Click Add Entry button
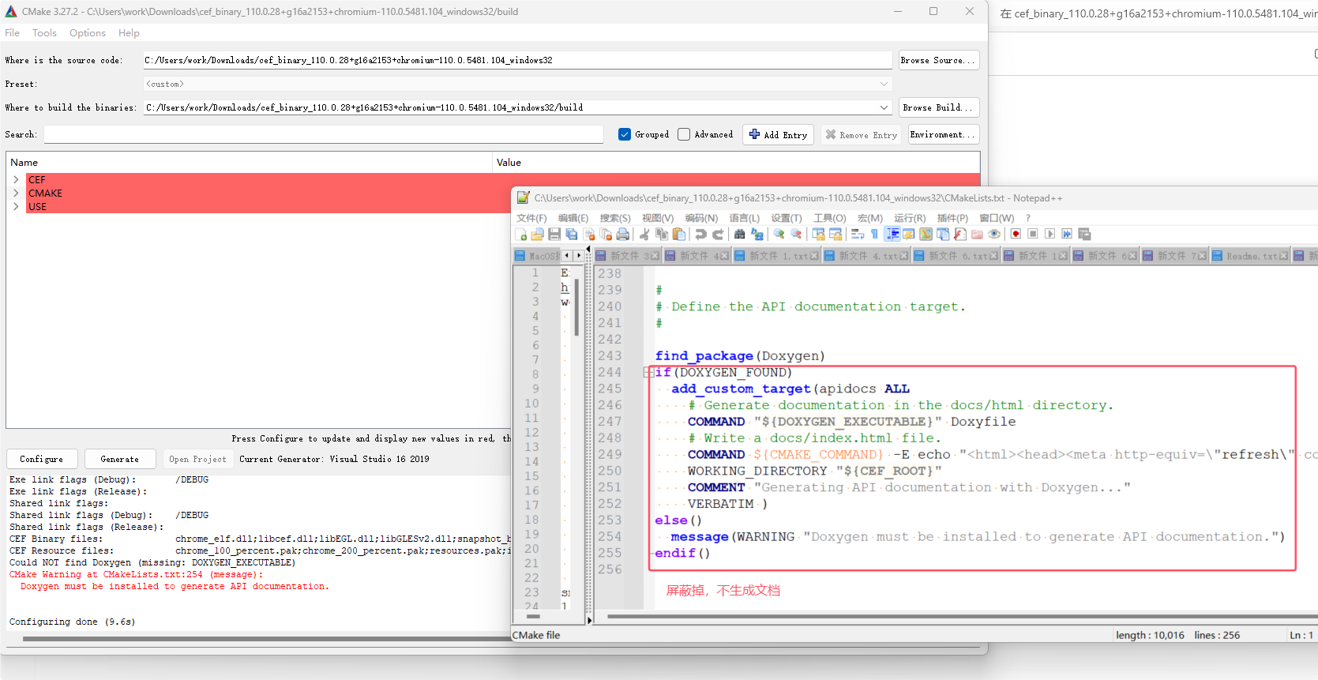Image resolution: width=1318 pixels, height=680 pixels. click(x=778, y=134)
